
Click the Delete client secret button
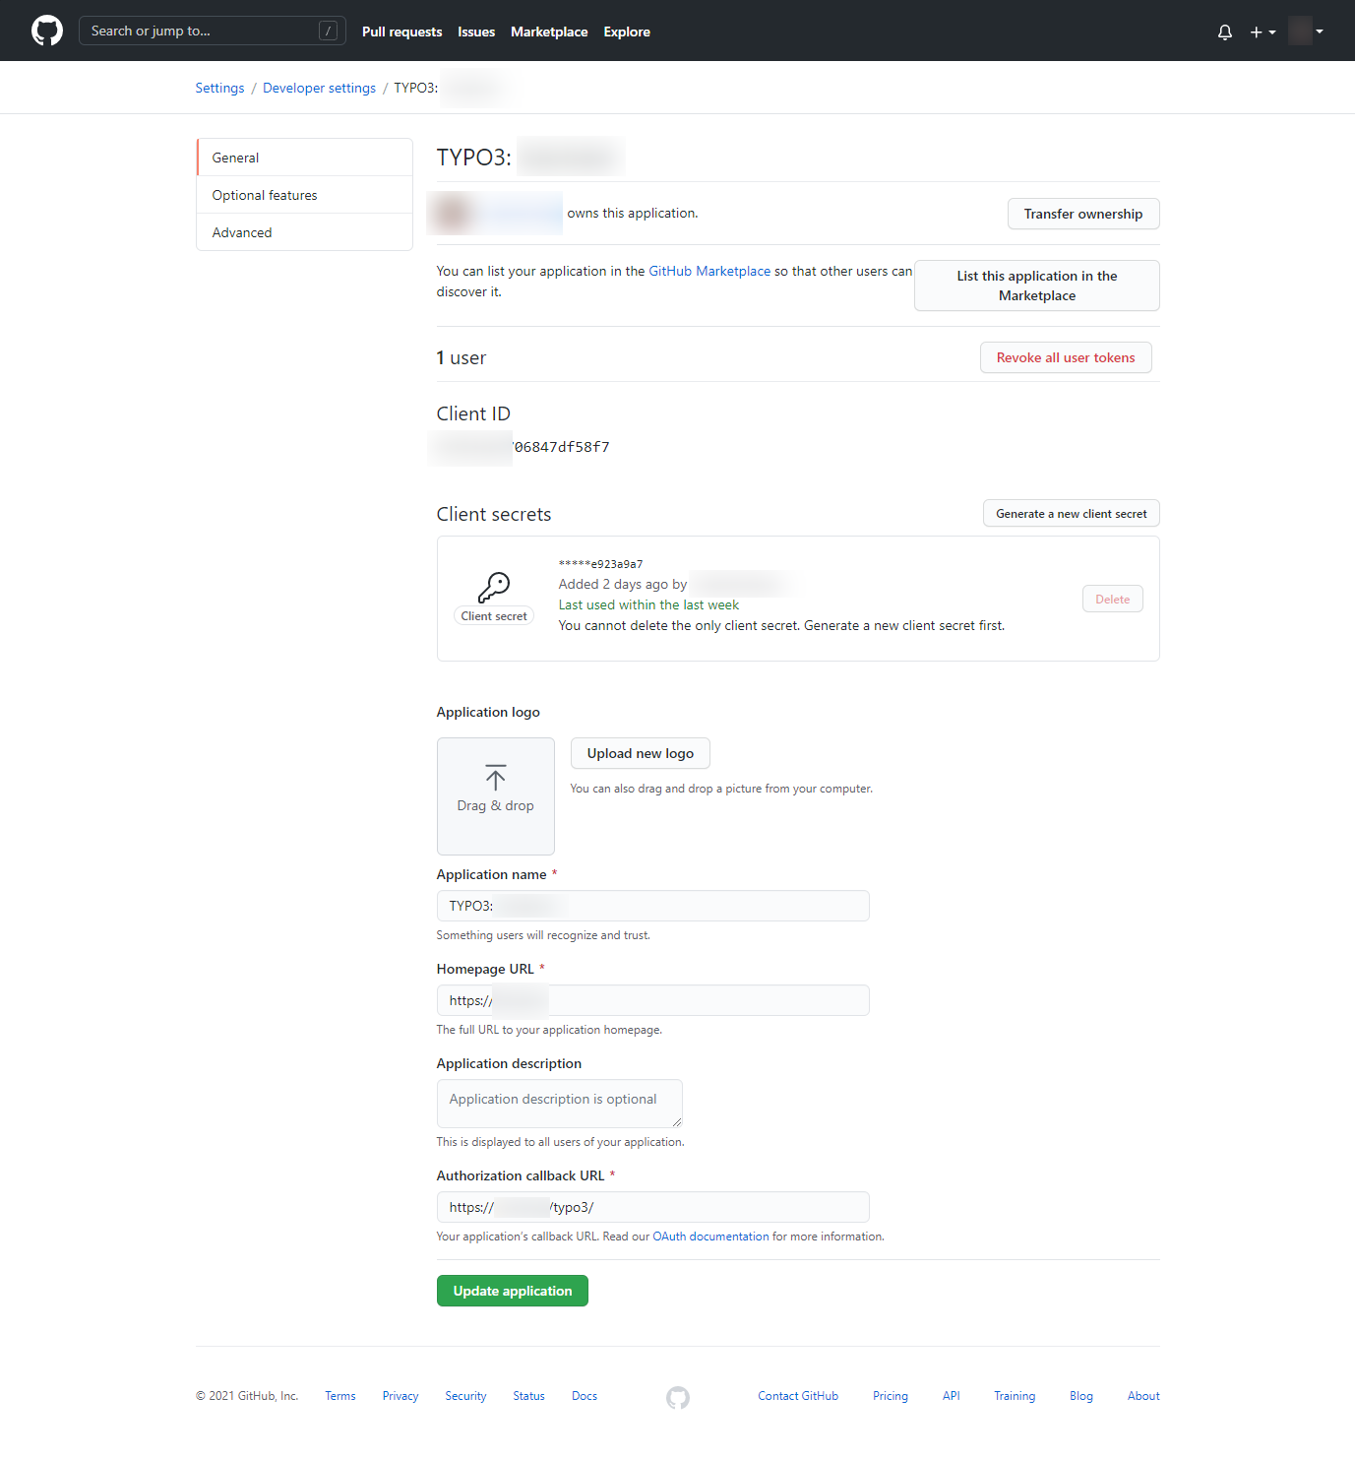(x=1113, y=599)
